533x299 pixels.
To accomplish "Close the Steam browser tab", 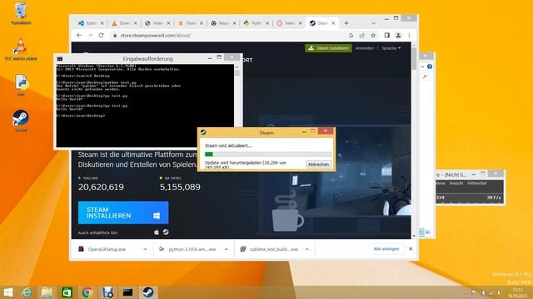I will coord(333,23).
